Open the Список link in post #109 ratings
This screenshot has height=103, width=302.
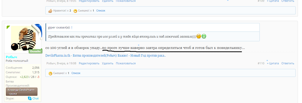[x=101, y=11]
